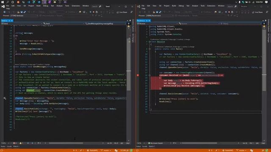
Task: Stop debugging in Send window
Action: [94, 12]
